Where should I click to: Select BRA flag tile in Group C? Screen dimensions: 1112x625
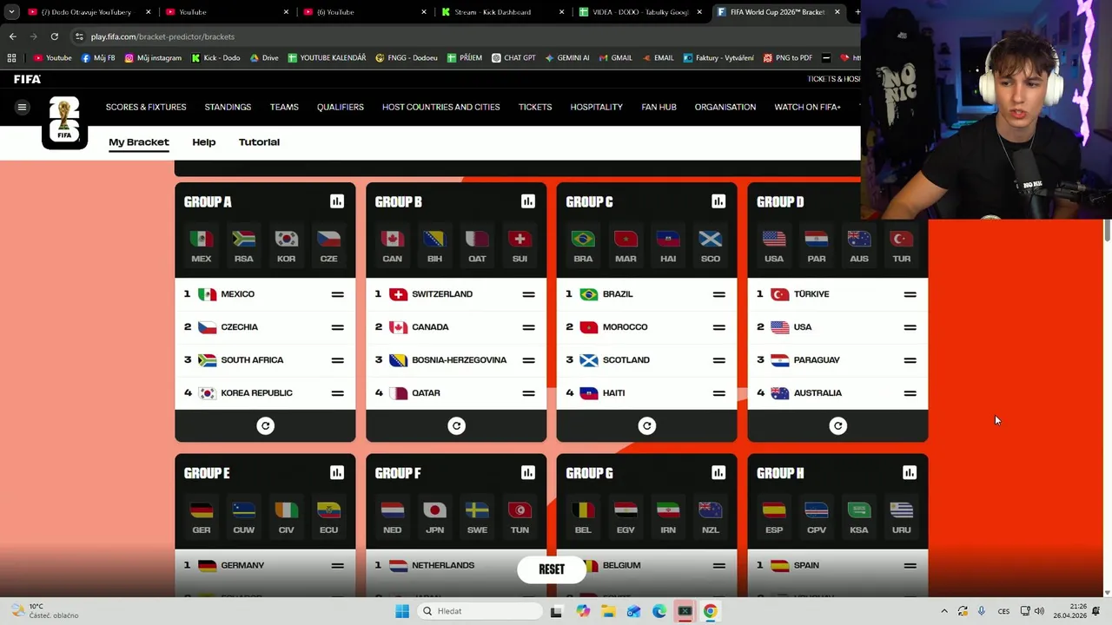[x=583, y=247]
